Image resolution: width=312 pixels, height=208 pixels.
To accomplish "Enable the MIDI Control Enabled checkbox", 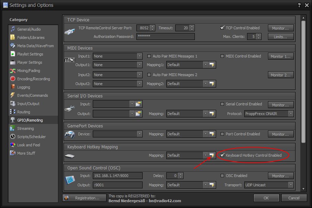I will coord(222,56).
